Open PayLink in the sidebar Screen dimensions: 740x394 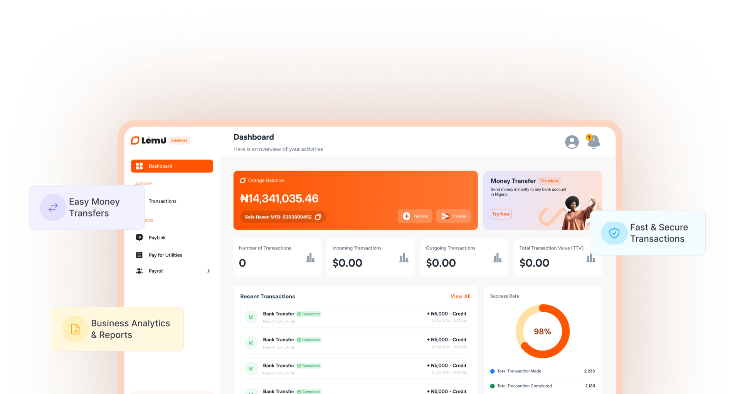click(x=157, y=238)
